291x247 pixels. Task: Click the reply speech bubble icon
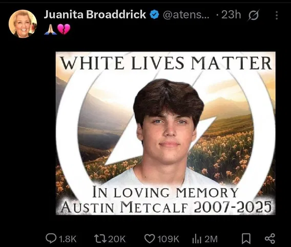51,238
